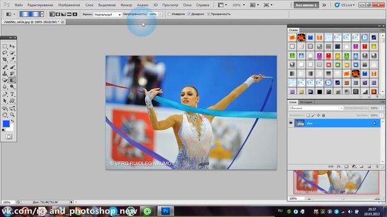Switch to the История tab
387x217 pixels.
click(307, 102)
